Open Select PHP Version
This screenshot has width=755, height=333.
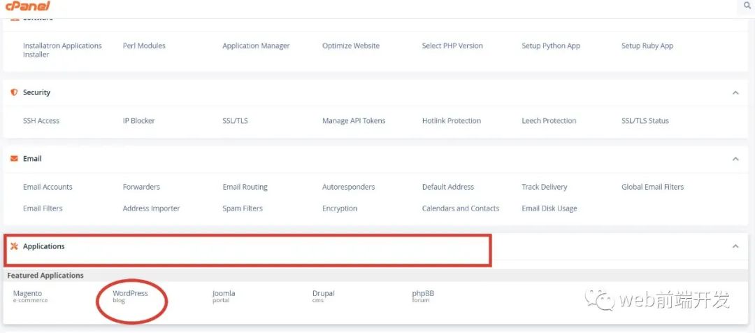tap(452, 46)
